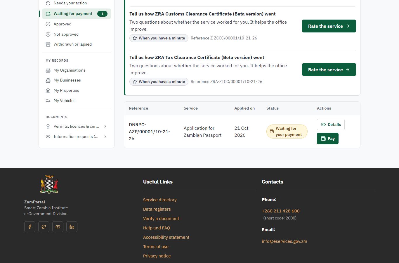The width and height of the screenshot is (399, 263).
Task: Click the My Properties house icon
Action: 48,91
